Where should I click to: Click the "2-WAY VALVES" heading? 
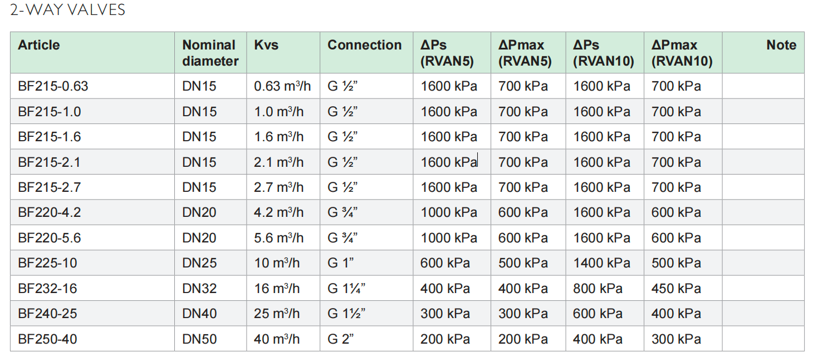point(68,10)
